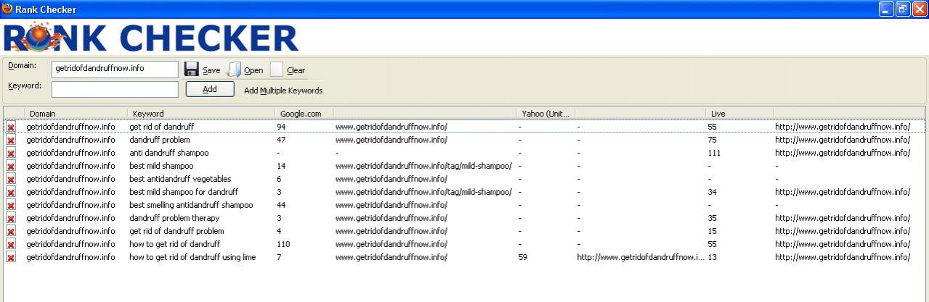Click Live rank value 13
929x302 pixels.
click(x=712, y=257)
